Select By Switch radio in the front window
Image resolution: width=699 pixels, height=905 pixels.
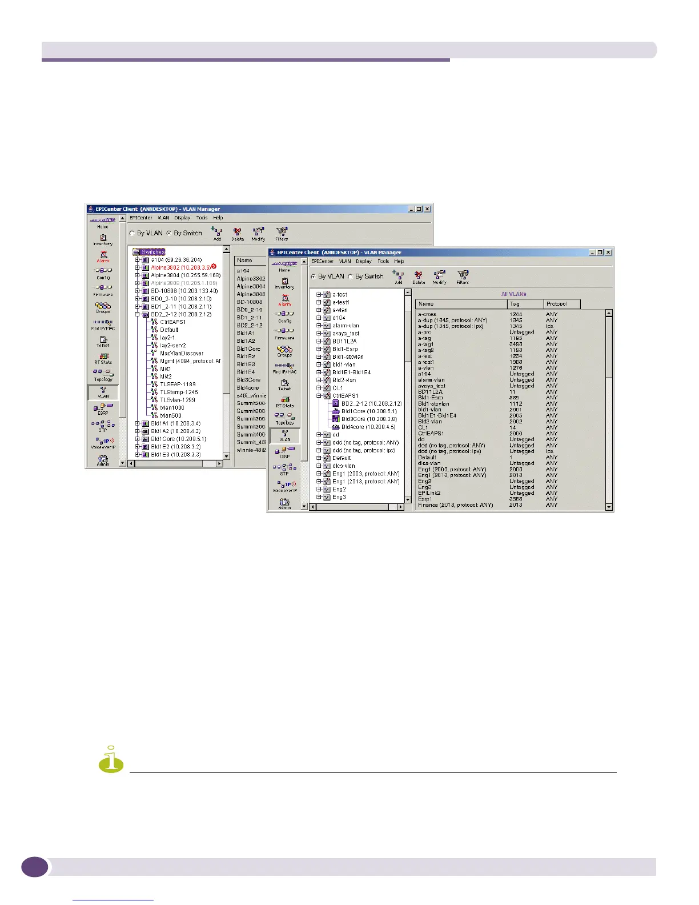coord(351,277)
